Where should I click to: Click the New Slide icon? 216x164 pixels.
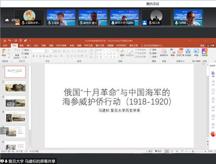[17, 51]
